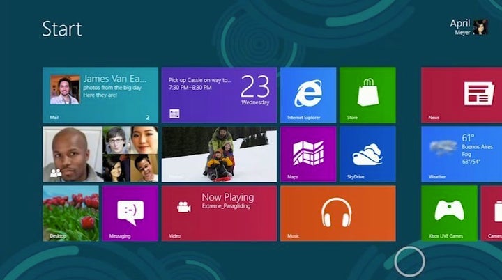The image size is (502, 280).
Task: Click the large bald man contact photo
Action: 73,154
